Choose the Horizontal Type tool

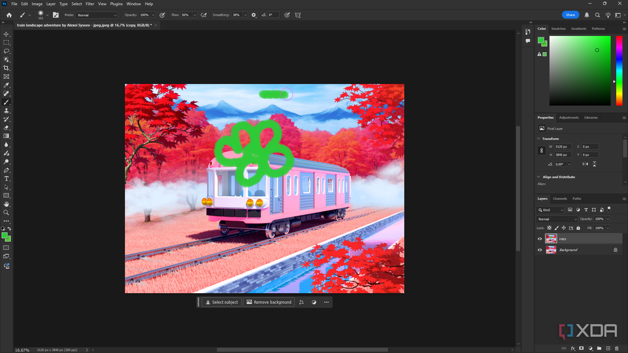6,179
